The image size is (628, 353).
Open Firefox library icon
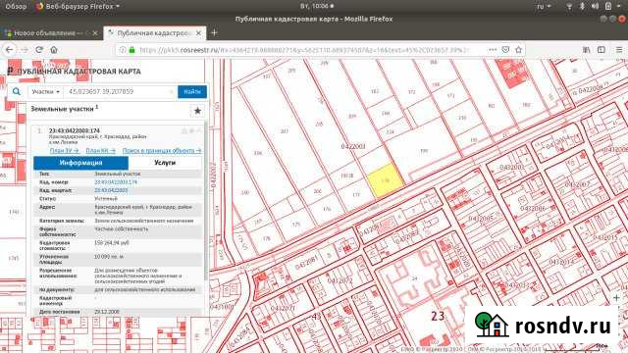pyautogui.click(x=587, y=50)
